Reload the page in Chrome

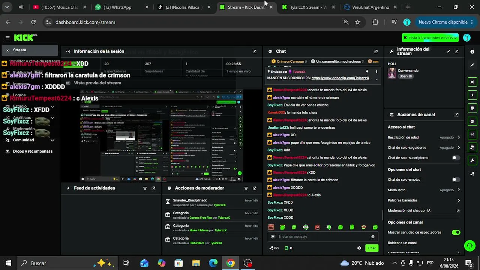[x=33, y=22]
